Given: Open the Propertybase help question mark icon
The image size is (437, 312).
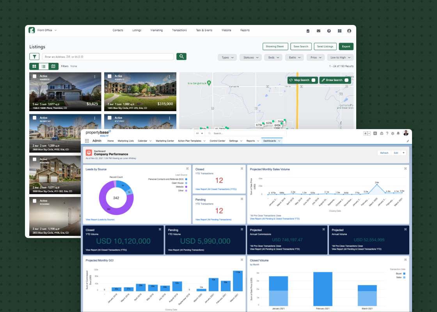Looking at the screenshot, I should click(x=387, y=133).
